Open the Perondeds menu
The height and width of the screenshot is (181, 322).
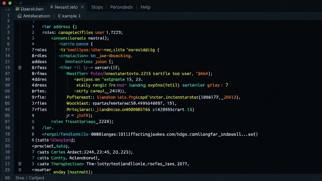pos(121,7)
